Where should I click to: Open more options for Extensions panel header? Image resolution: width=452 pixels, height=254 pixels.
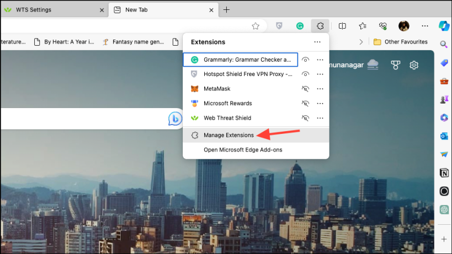[317, 42]
